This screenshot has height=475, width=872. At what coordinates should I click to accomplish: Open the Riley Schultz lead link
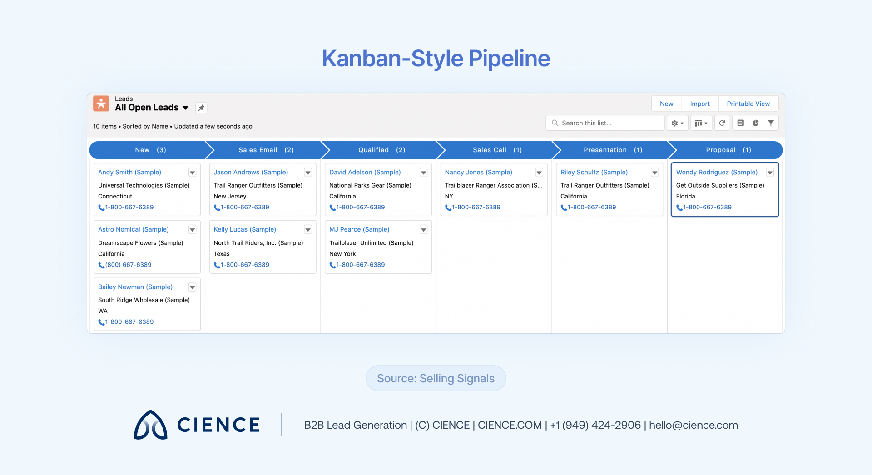click(x=594, y=173)
